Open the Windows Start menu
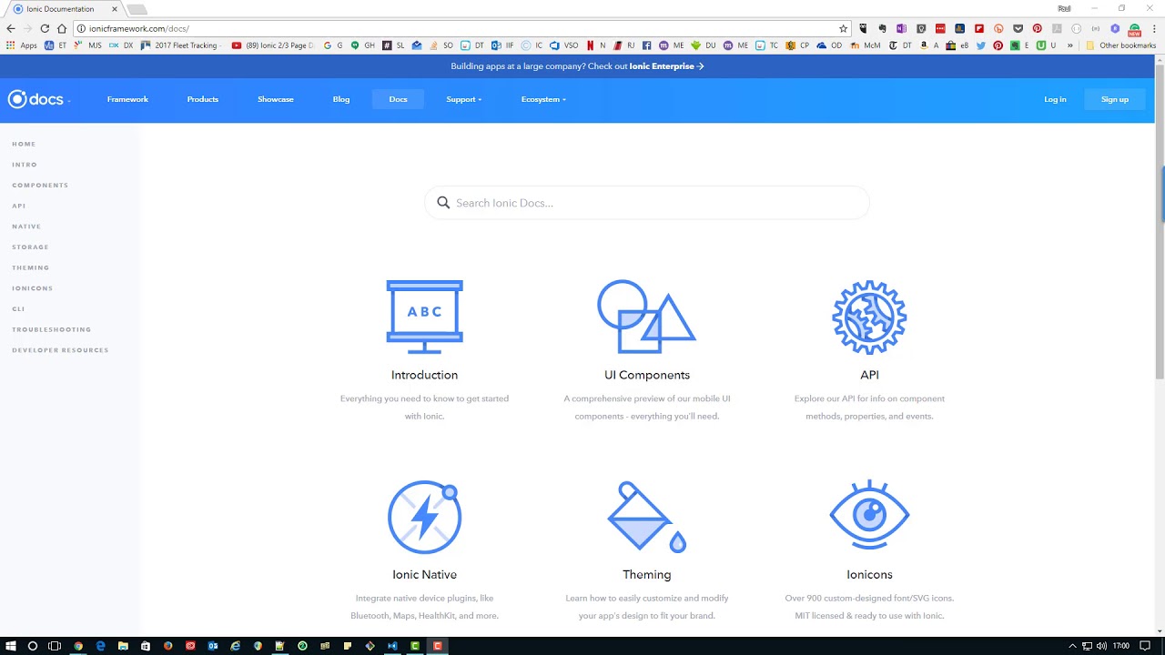 pyautogui.click(x=11, y=646)
